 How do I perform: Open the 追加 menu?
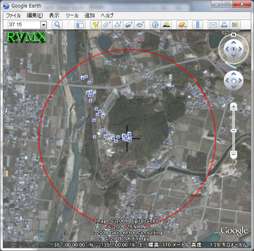click(89, 15)
